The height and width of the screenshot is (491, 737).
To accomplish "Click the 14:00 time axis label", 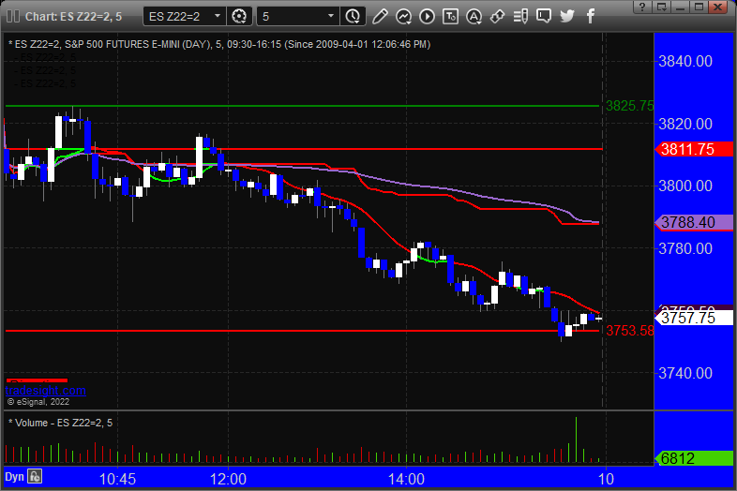I will tap(406, 479).
